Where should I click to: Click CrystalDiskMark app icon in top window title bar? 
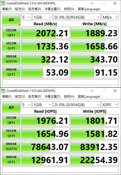pos(3,3)
